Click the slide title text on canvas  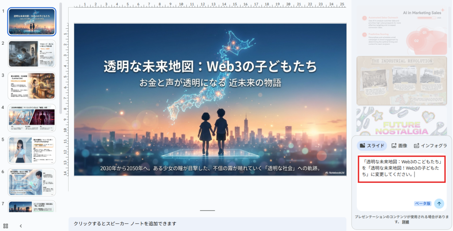[x=210, y=67]
